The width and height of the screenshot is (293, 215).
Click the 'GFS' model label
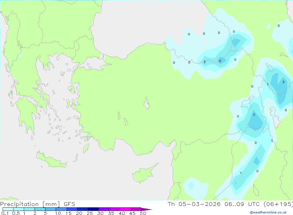[69, 204]
